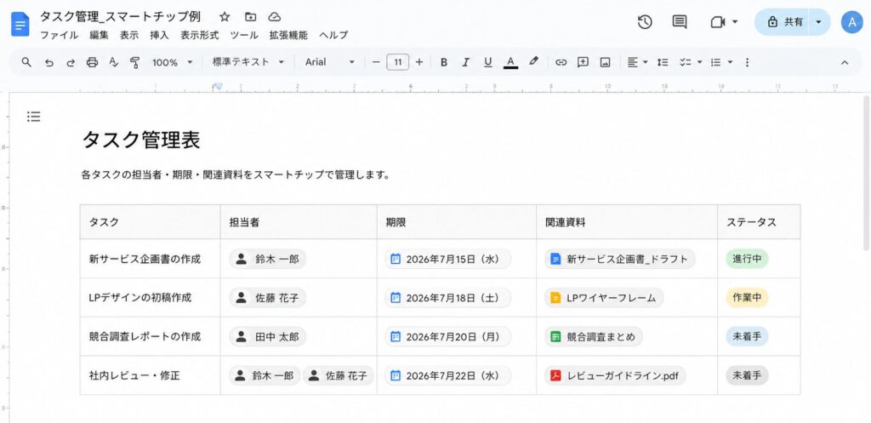871x423 pixels.
Task: Open the 挿入 menu
Action: tap(159, 35)
